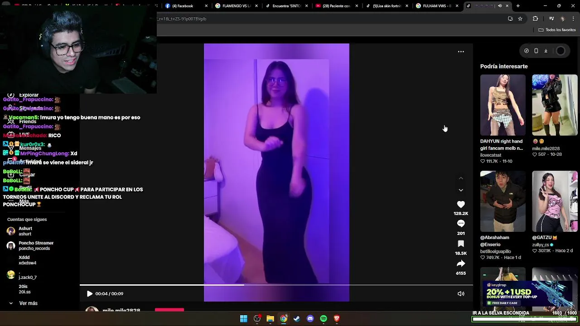Open the @Abrahaham @Enserio suggested video
Viewport: 580px width, 326px height.
(x=503, y=201)
